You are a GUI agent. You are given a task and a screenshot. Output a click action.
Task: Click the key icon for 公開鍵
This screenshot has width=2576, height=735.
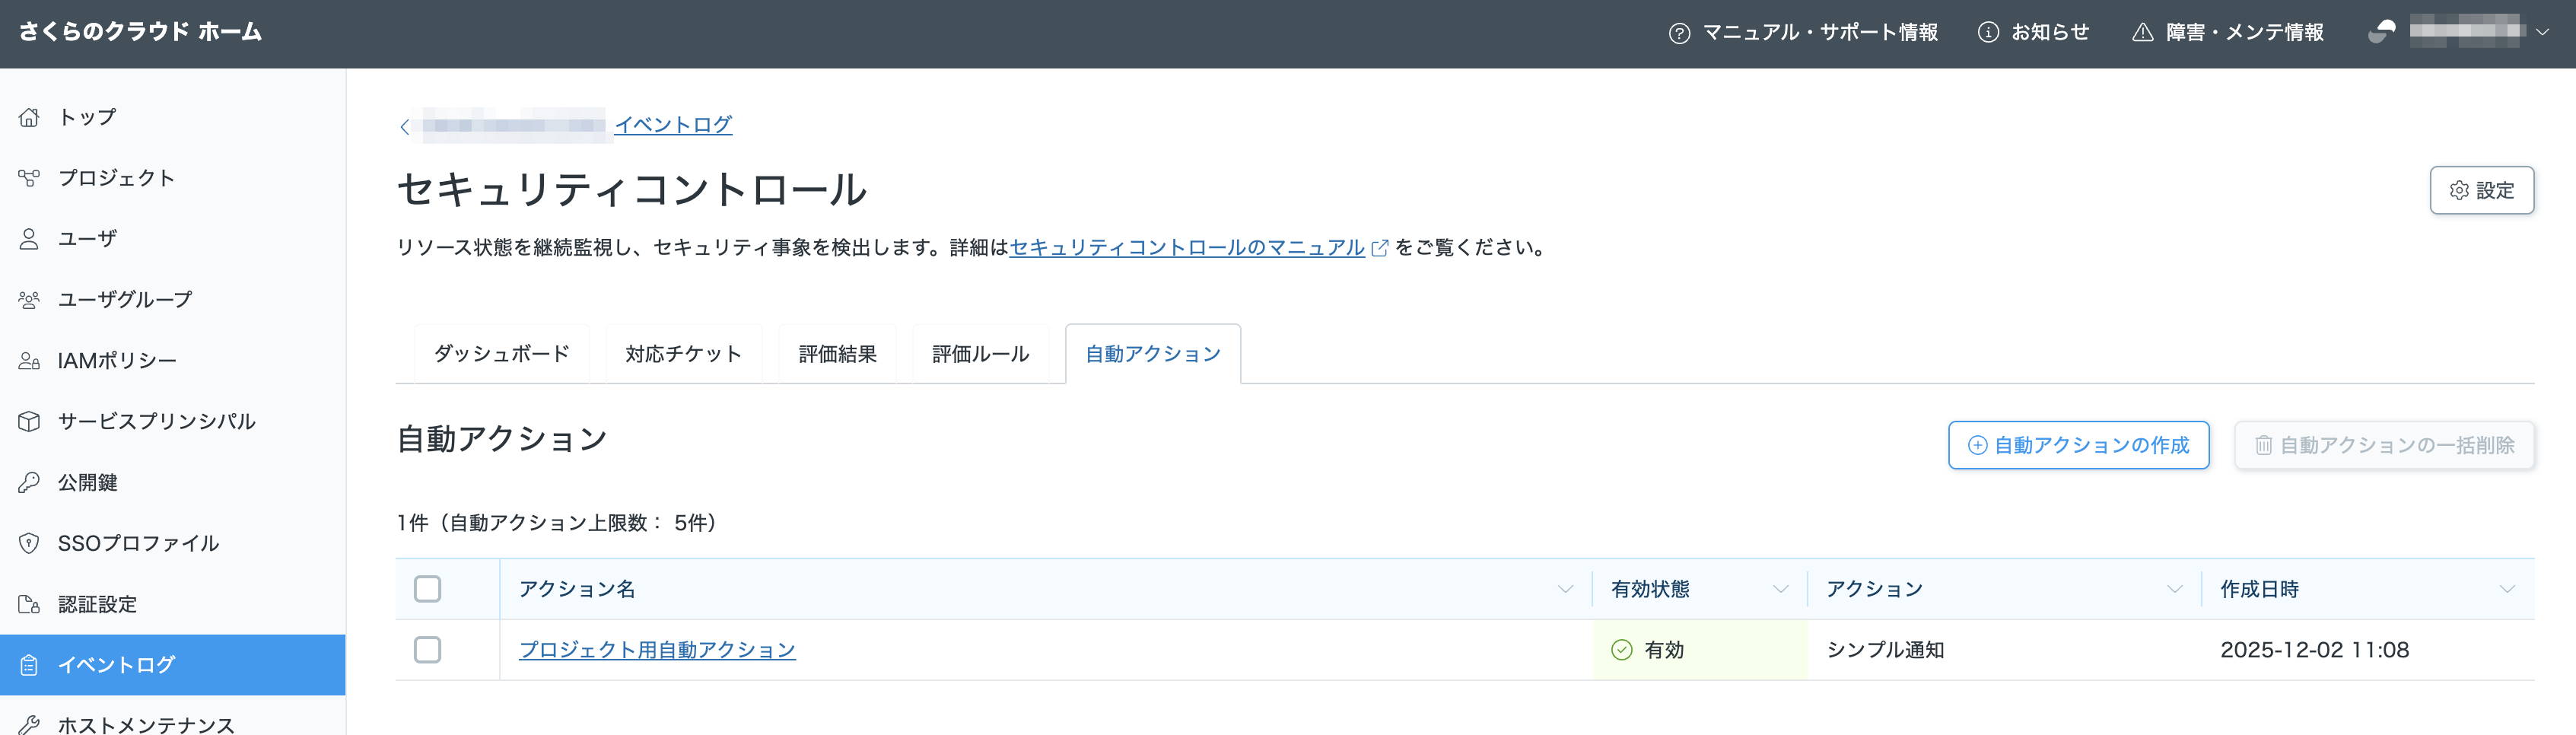[x=29, y=482]
